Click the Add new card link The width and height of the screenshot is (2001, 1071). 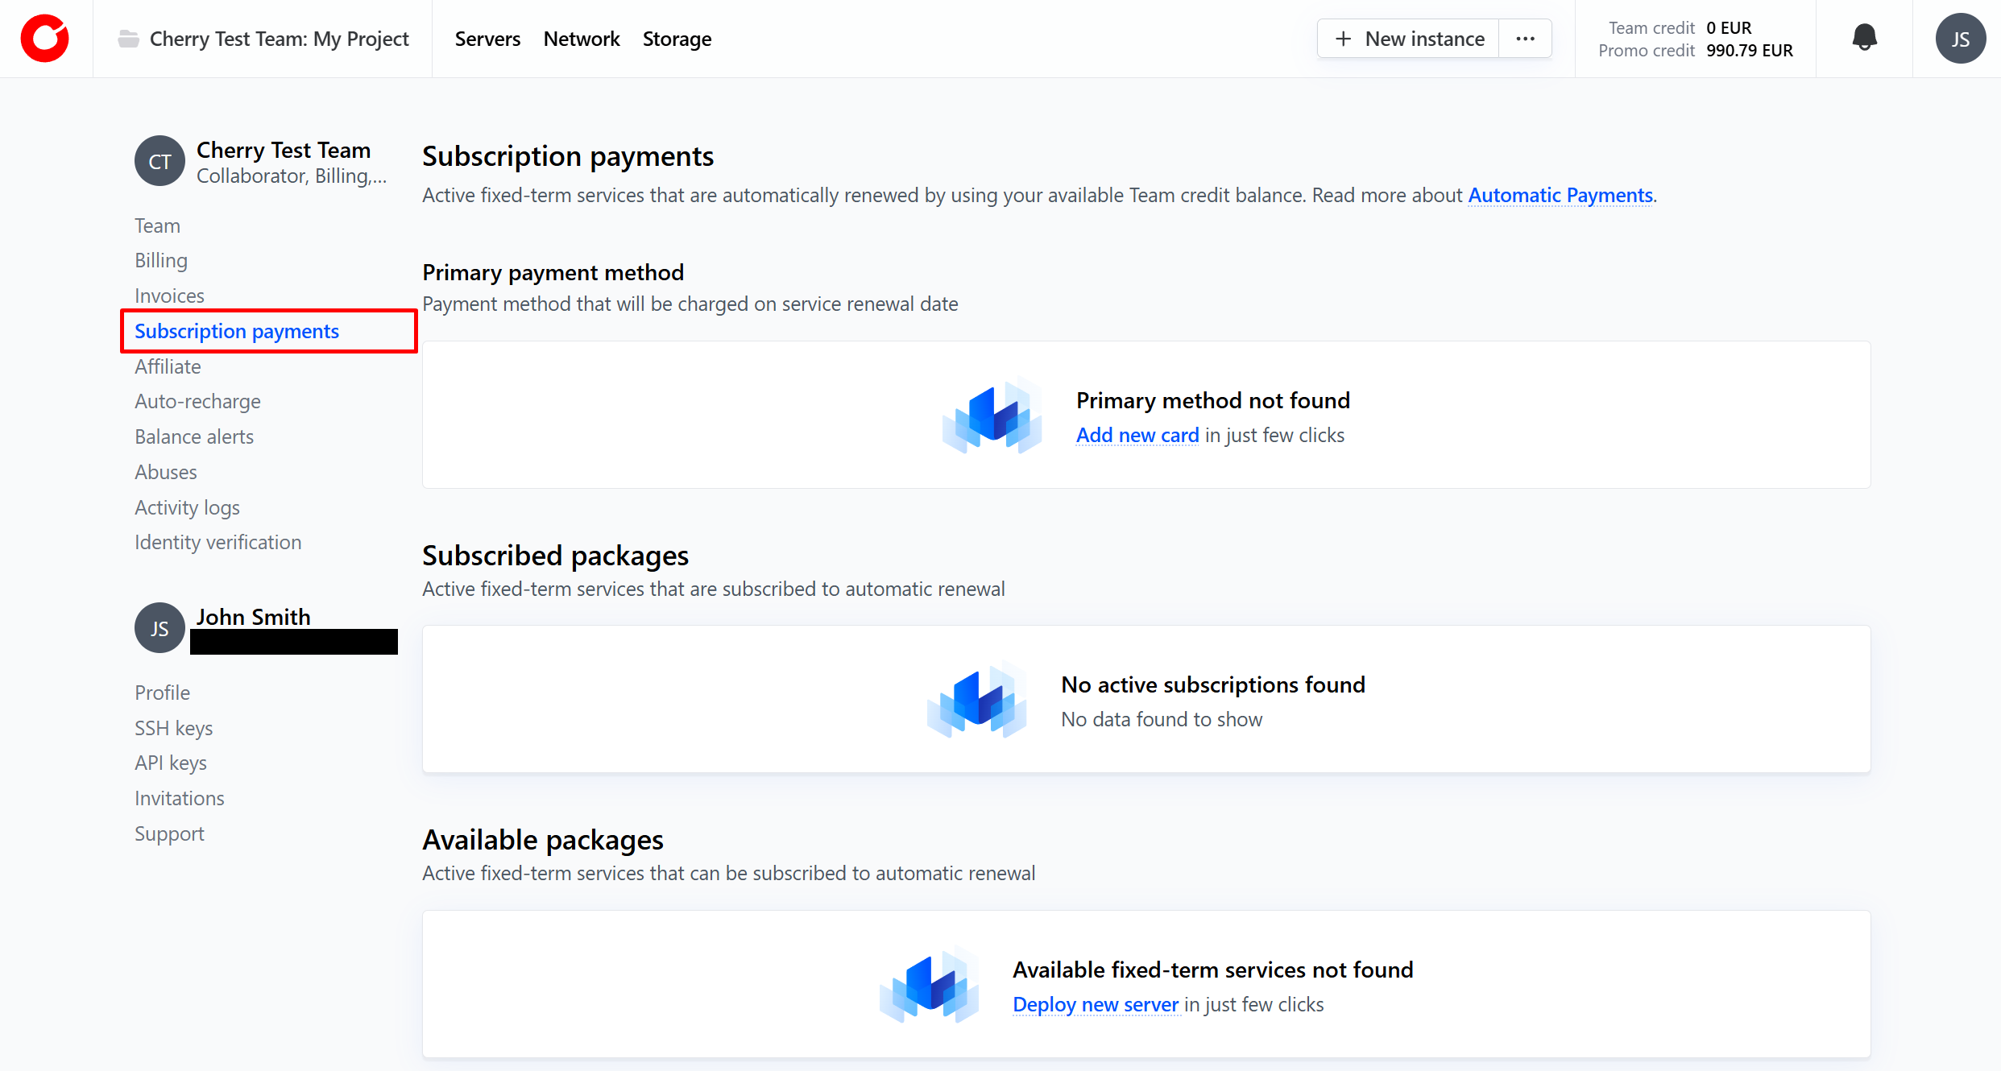[x=1137, y=435]
